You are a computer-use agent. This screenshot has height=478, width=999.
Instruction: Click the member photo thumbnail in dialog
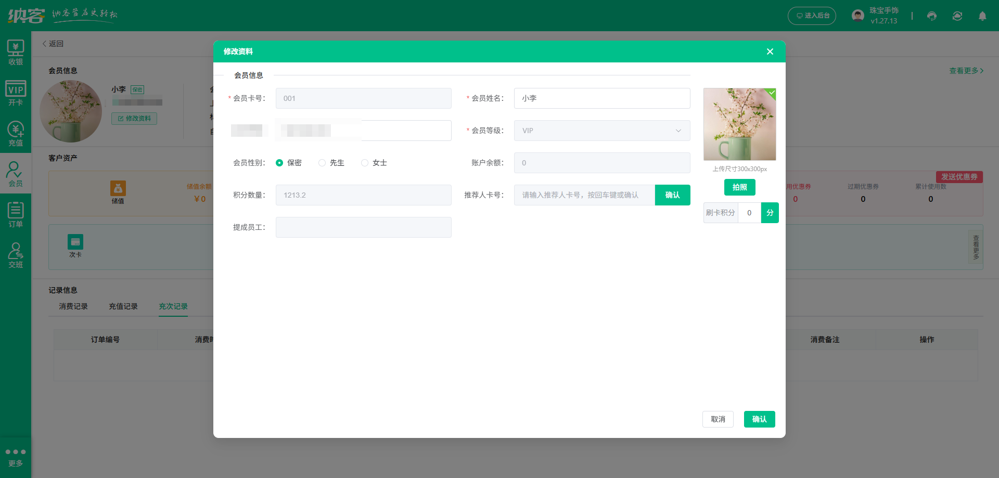[x=739, y=124]
